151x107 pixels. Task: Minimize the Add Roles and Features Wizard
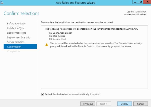[135, 2]
